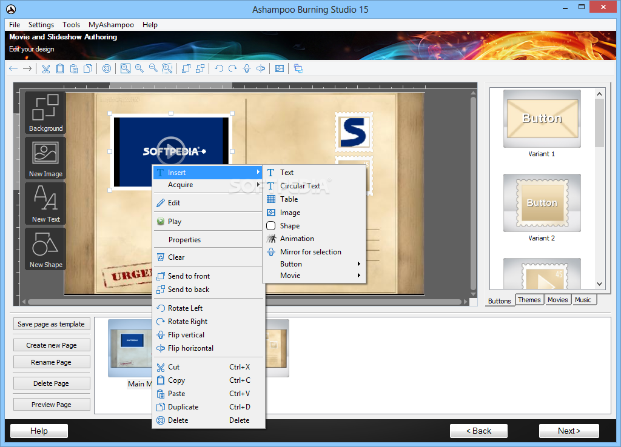Open the MyAshampoo menu

[111, 24]
